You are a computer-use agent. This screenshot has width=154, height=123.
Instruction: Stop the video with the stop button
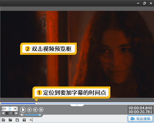coord(29,110)
